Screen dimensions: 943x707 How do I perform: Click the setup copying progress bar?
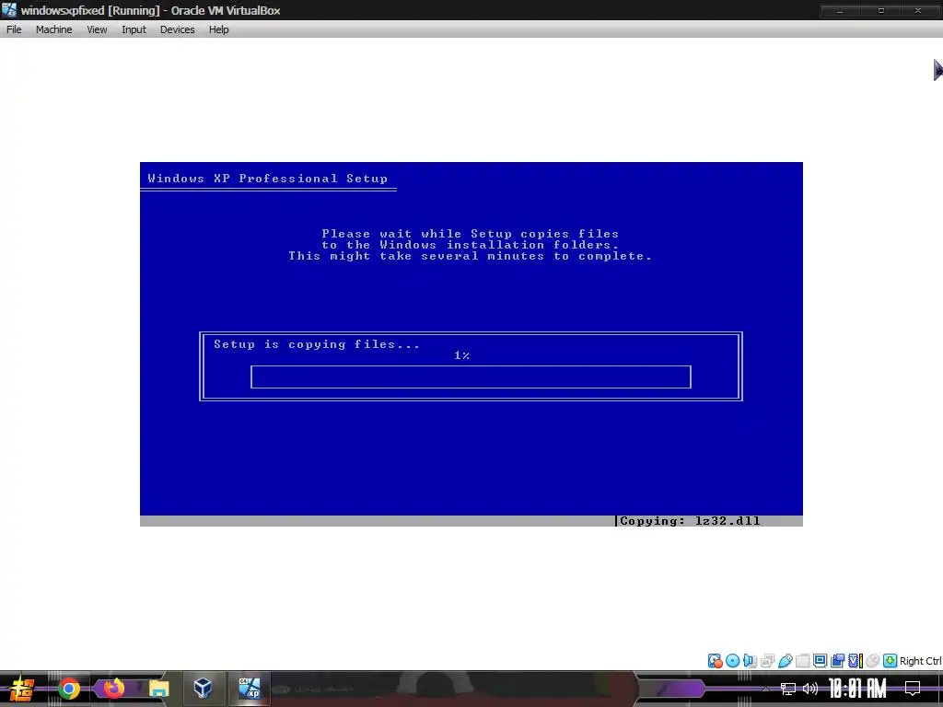[471, 377]
